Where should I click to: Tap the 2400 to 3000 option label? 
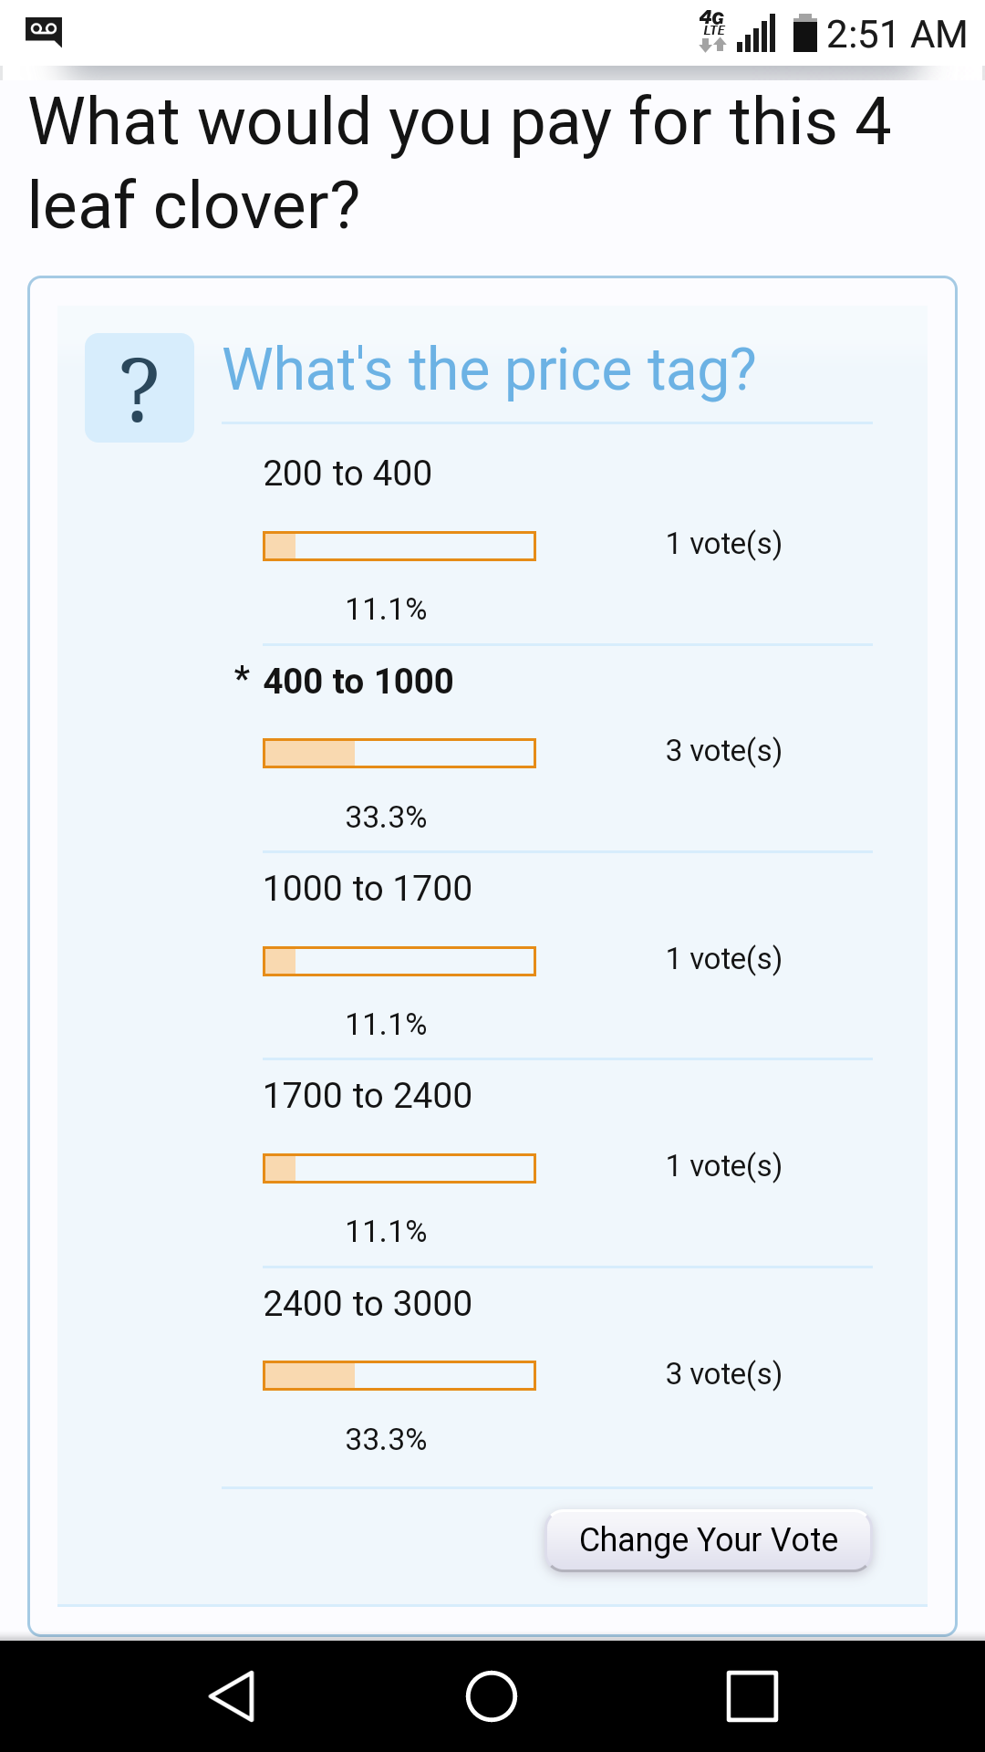(x=368, y=1304)
